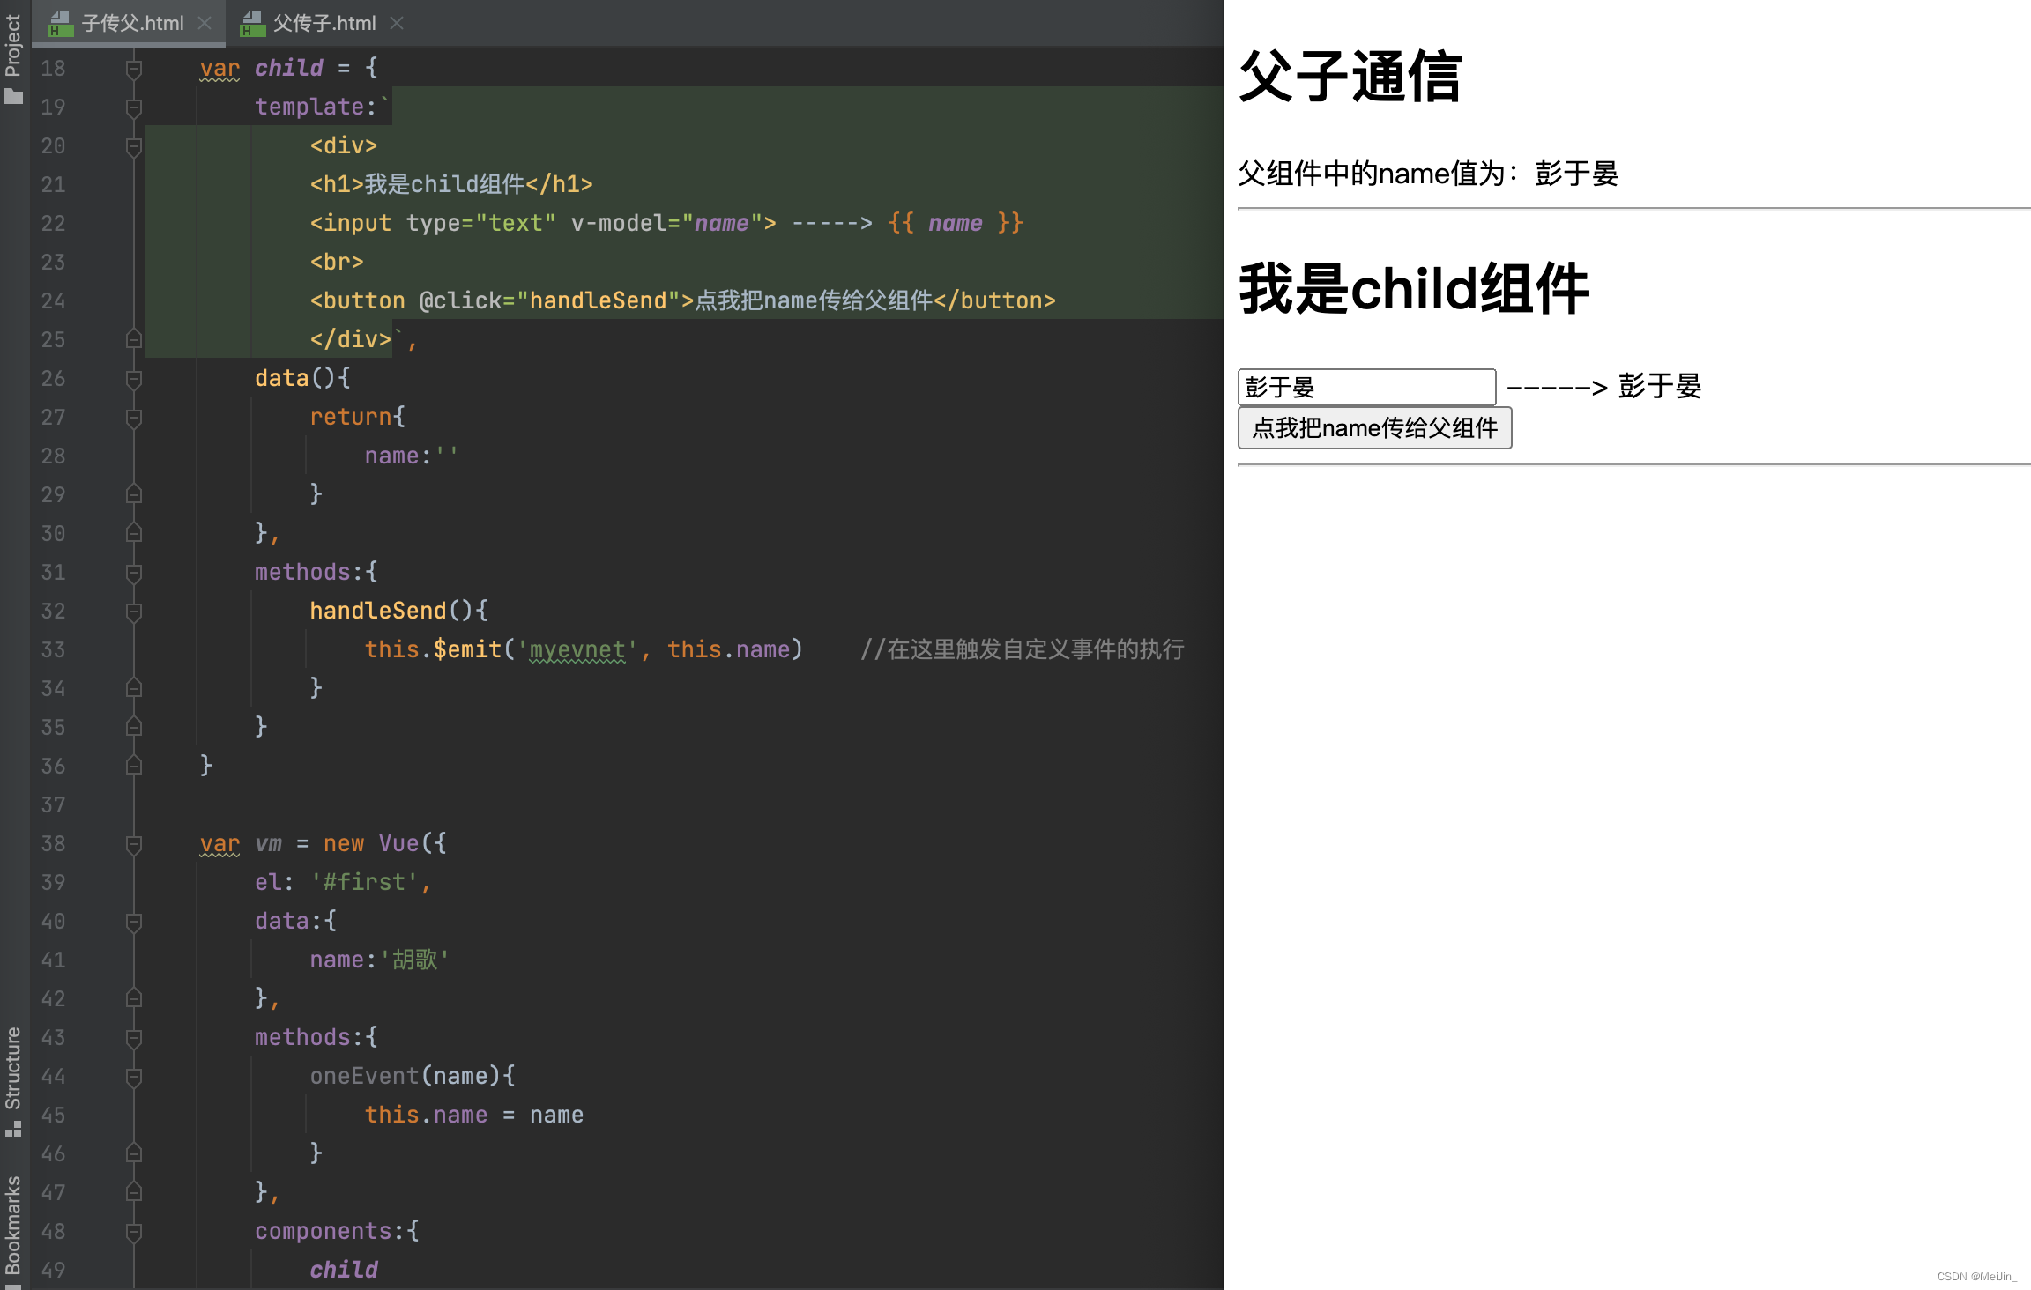Close the 父传子.html editor tab
2031x1290 pixels.
(x=397, y=23)
